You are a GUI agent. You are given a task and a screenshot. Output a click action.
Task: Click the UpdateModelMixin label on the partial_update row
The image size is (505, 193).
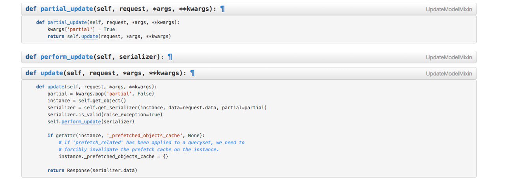point(449,9)
